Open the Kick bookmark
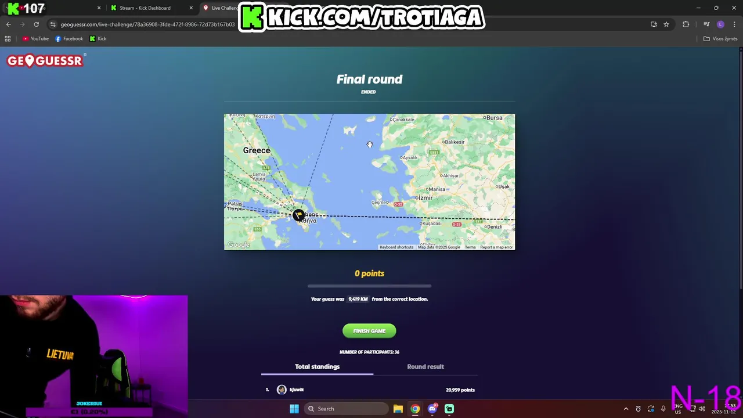The image size is (743, 418). tap(98, 39)
